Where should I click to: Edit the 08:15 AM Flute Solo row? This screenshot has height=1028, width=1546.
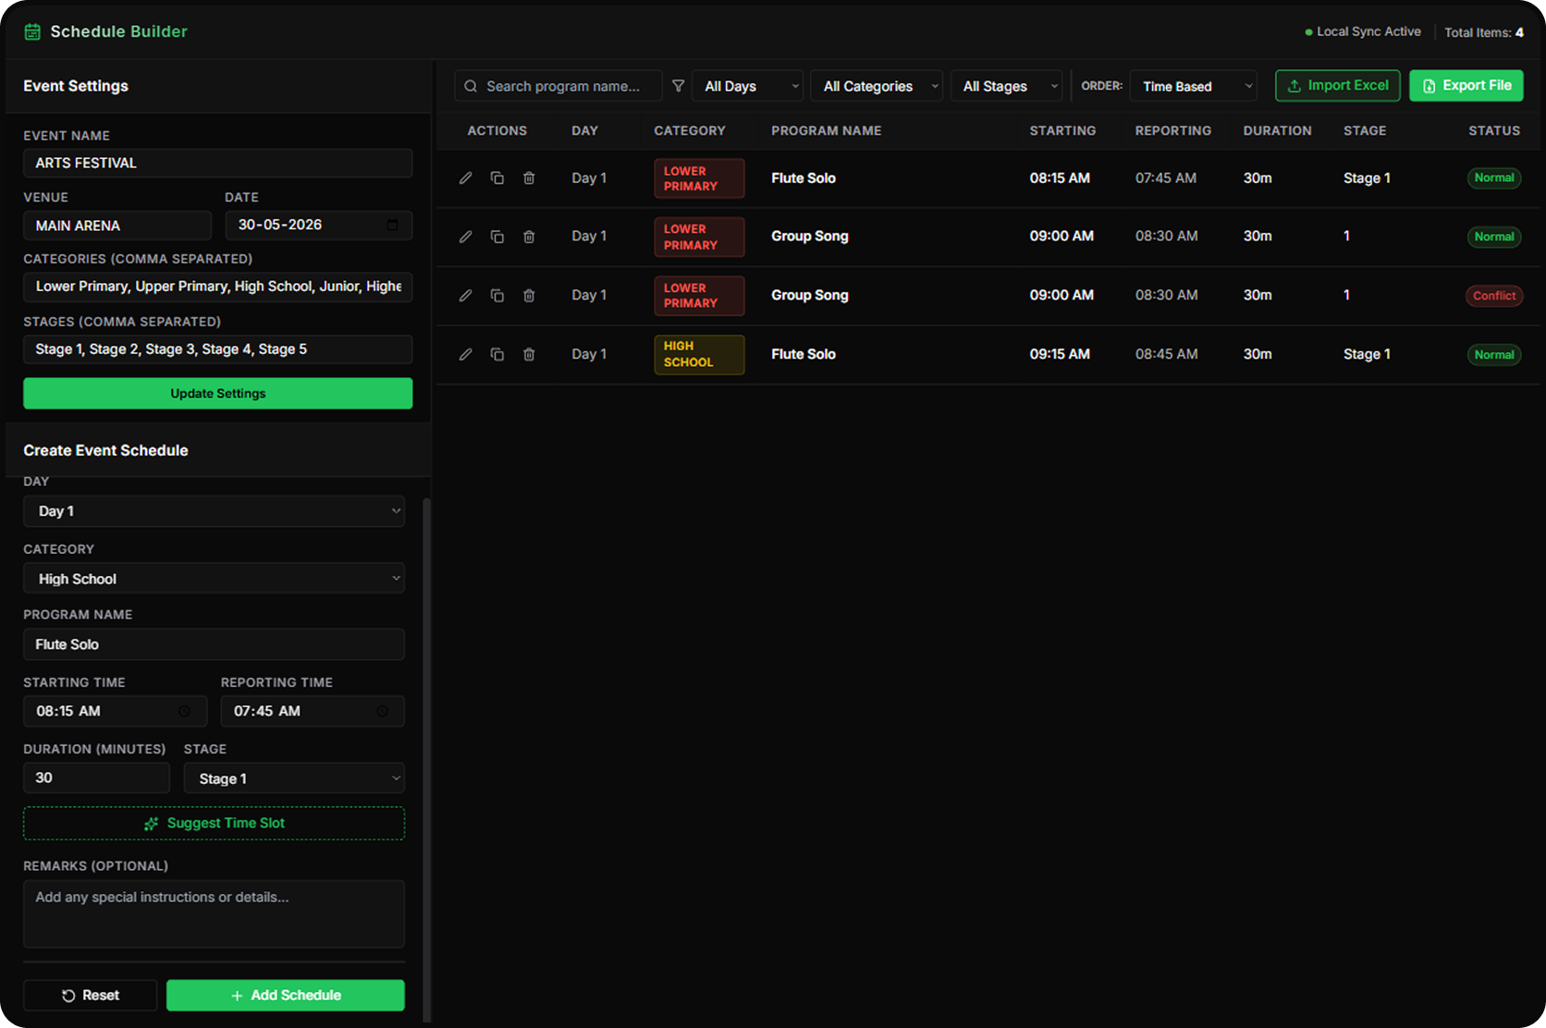[466, 177]
